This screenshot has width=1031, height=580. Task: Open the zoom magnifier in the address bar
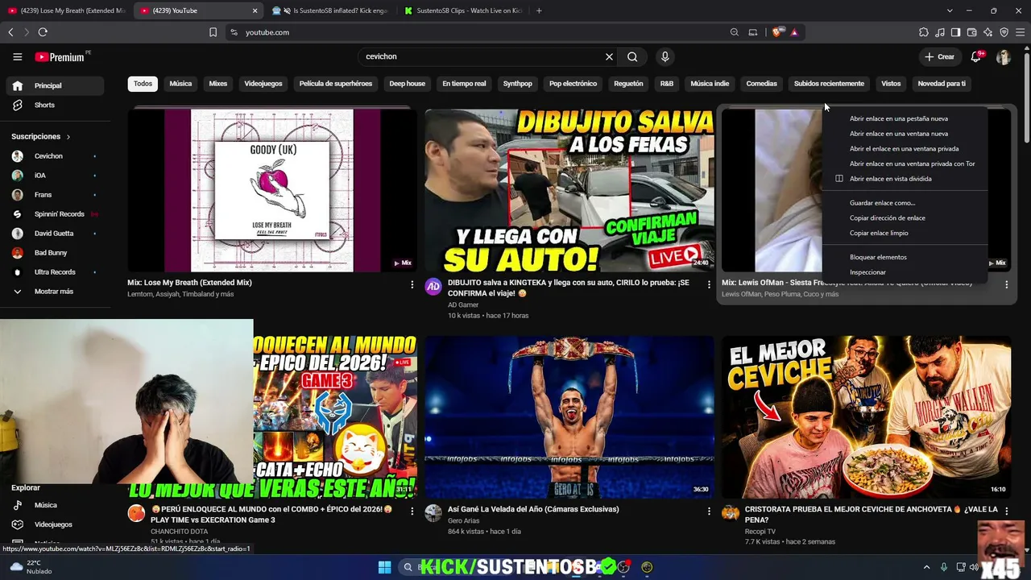pyautogui.click(x=734, y=32)
